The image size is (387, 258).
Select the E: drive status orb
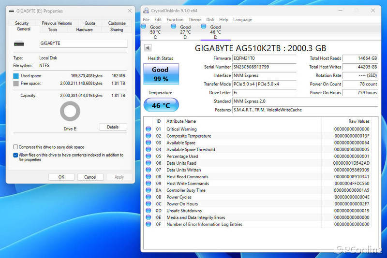204,26
